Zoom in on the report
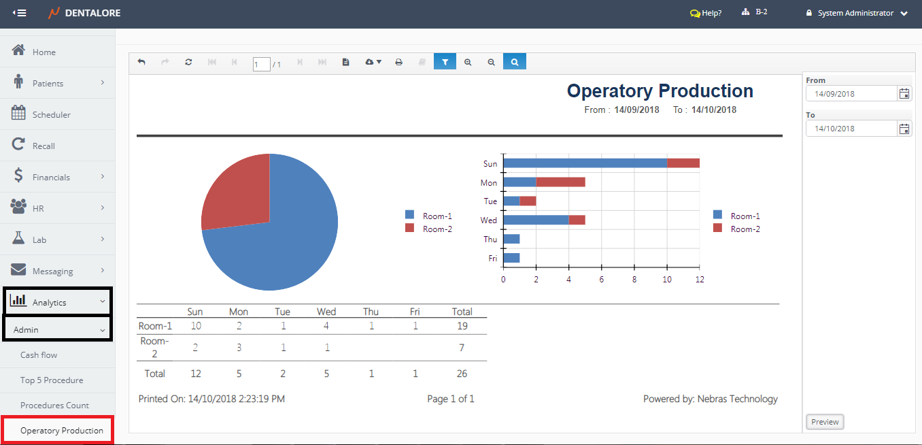The height and width of the screenshot is (445, 922). pyautogui.click(x=468, y=62)
